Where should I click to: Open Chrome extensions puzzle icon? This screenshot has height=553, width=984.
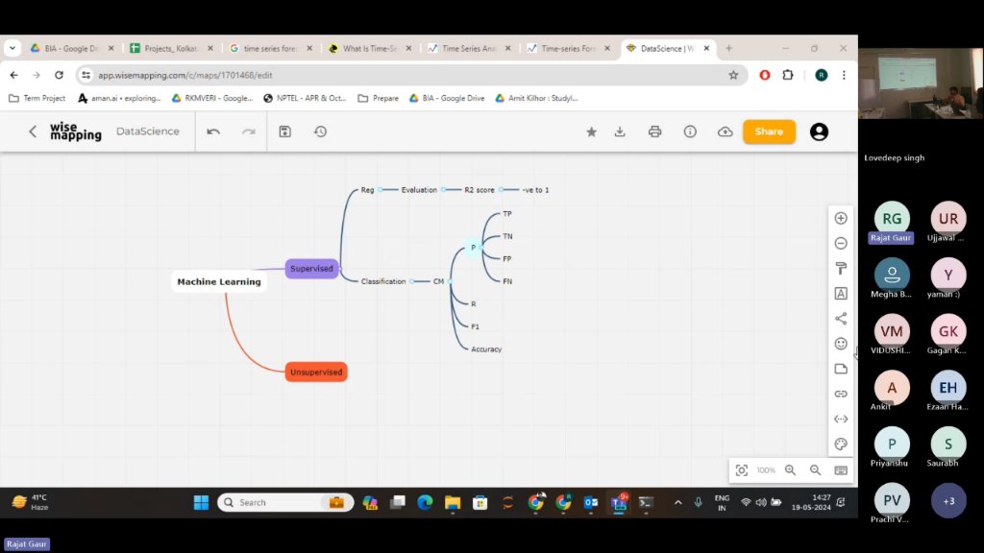[x=788, y=75]
